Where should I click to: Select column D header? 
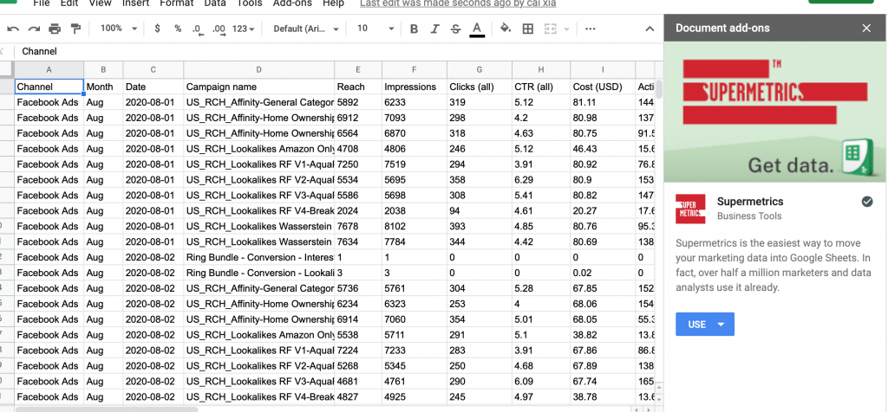(258, 69)
